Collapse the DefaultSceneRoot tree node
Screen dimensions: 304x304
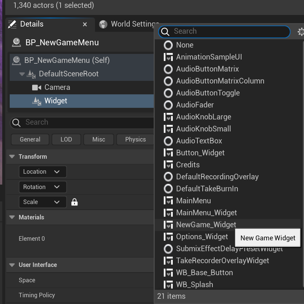(x=22, y=74)
